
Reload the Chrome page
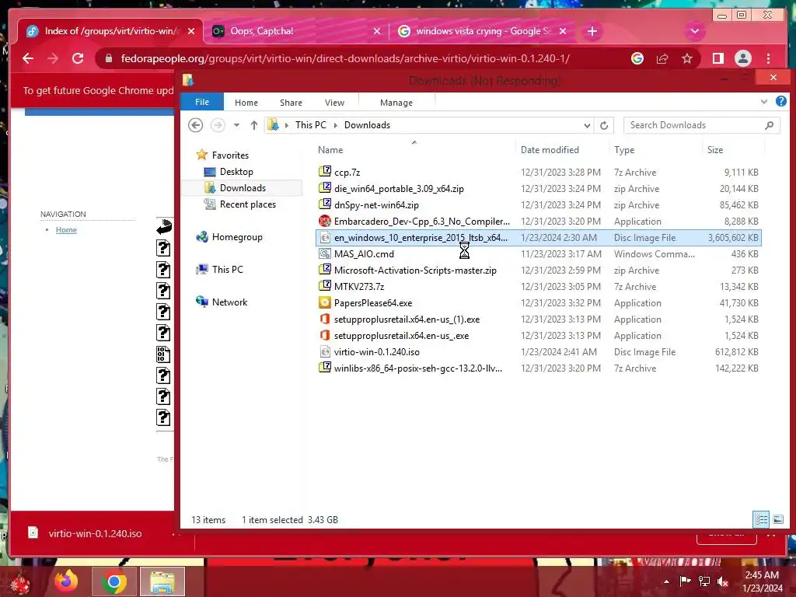coord(78,58)
